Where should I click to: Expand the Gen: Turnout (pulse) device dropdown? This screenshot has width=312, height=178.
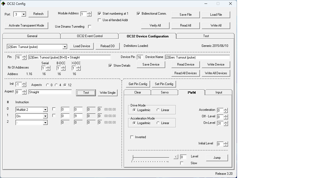[x=64, y=47]
